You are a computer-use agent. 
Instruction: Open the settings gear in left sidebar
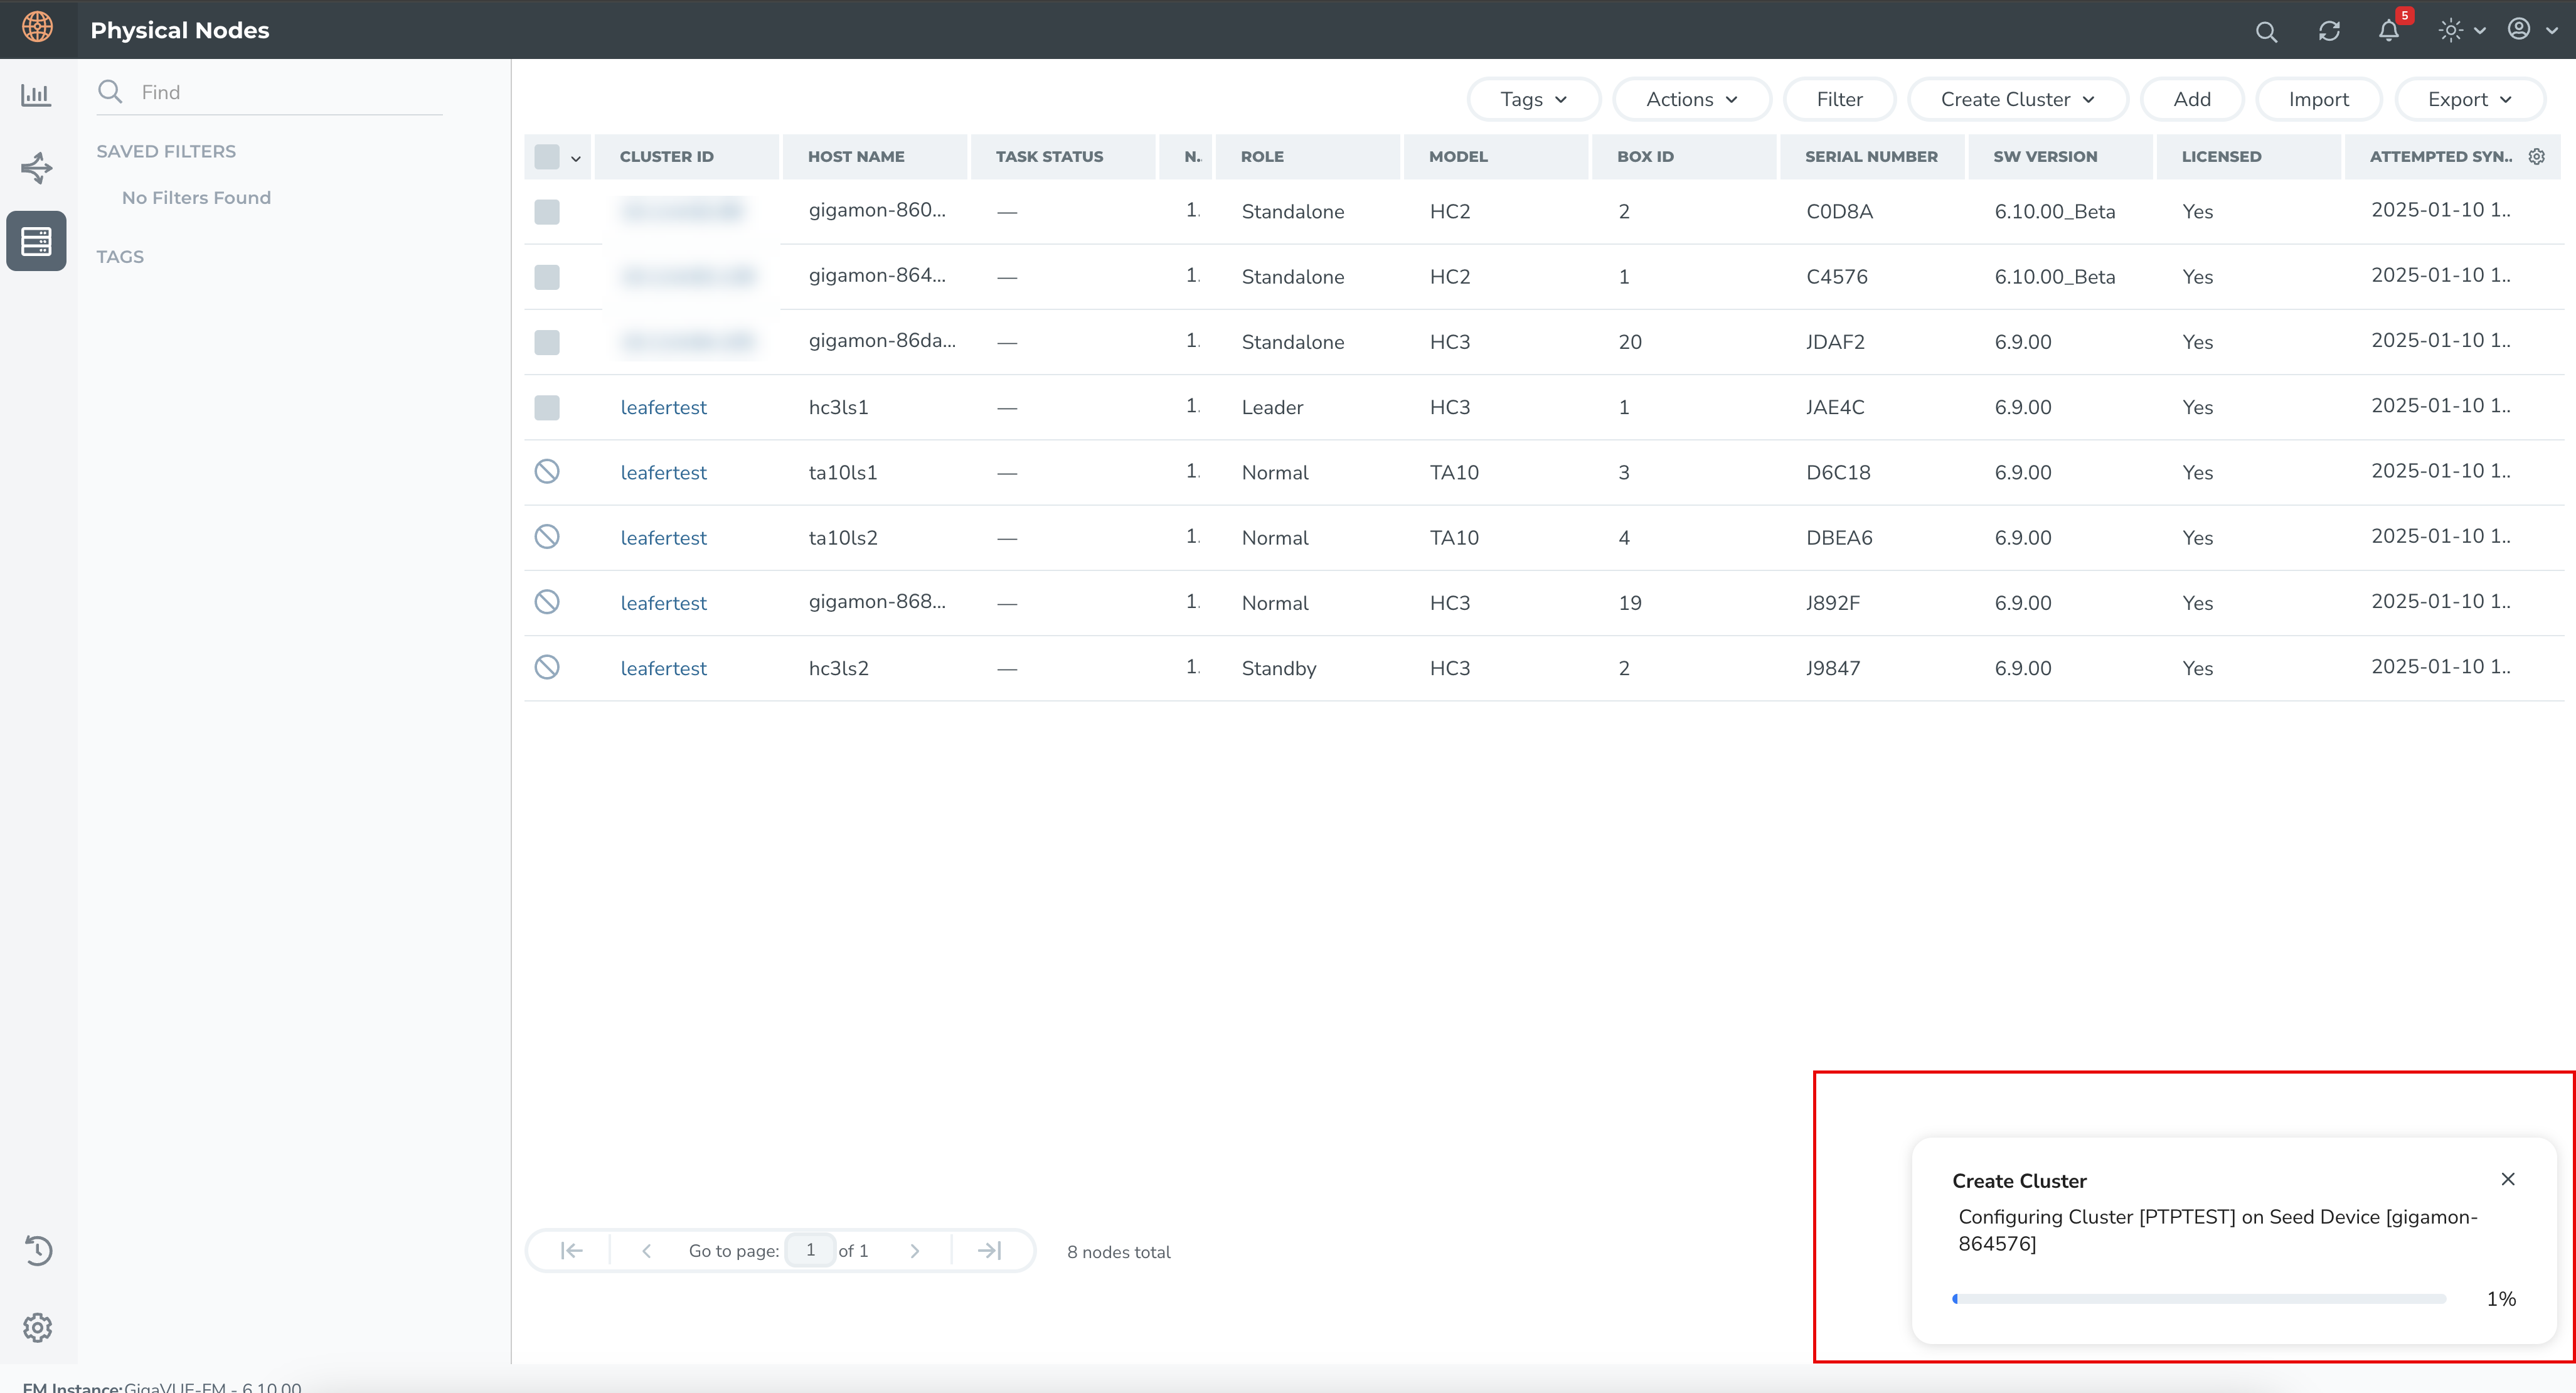(x=37, y=1327)
